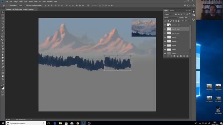Open the Image menu
Viewport: 223px width, 125px height.
coord(15,1)
